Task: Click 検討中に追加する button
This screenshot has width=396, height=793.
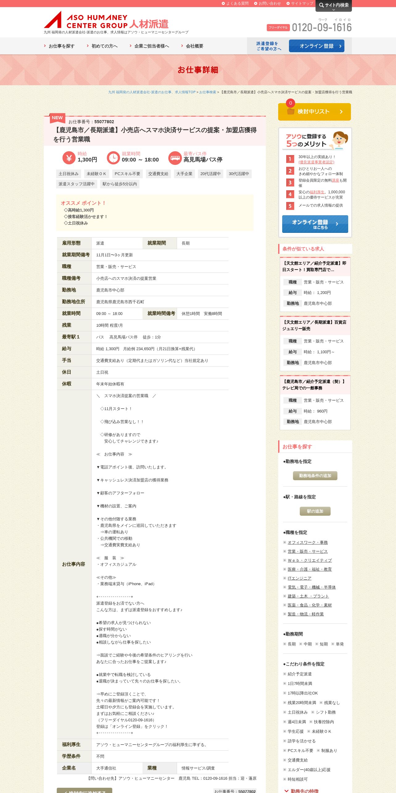Action: [85, 790]
